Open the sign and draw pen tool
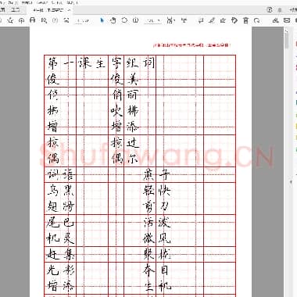Image resolution: width=297 pixels, height=297 pixels. click(x=223, y=20)
